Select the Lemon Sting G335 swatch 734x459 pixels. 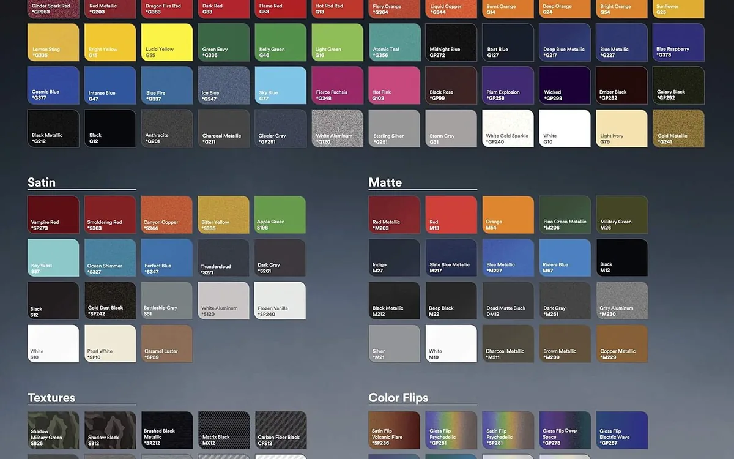[53, 43]
